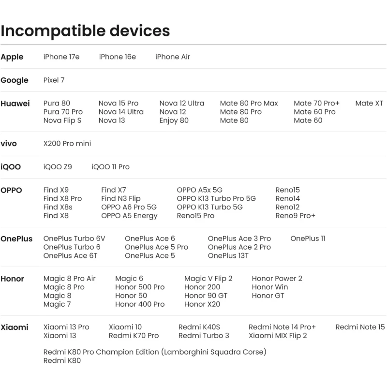Image resolution: width=387 pixels, height=387 pixels.
Task: Click the iPhone 17e entry
Action: click(61, 57)
